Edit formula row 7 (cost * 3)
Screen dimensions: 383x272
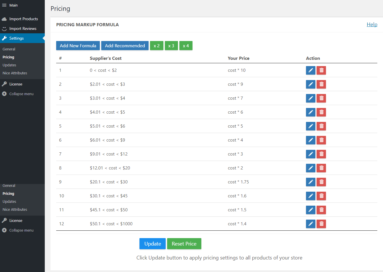click(x=311, y=154)
